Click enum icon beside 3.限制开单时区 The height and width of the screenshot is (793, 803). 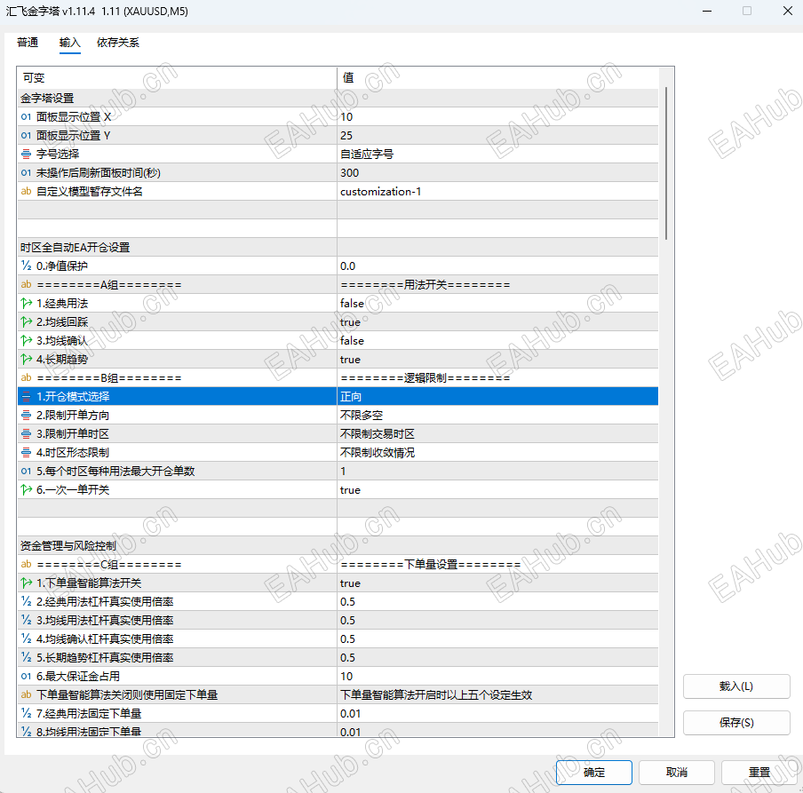pyautogui.click(x=26, y=433)
